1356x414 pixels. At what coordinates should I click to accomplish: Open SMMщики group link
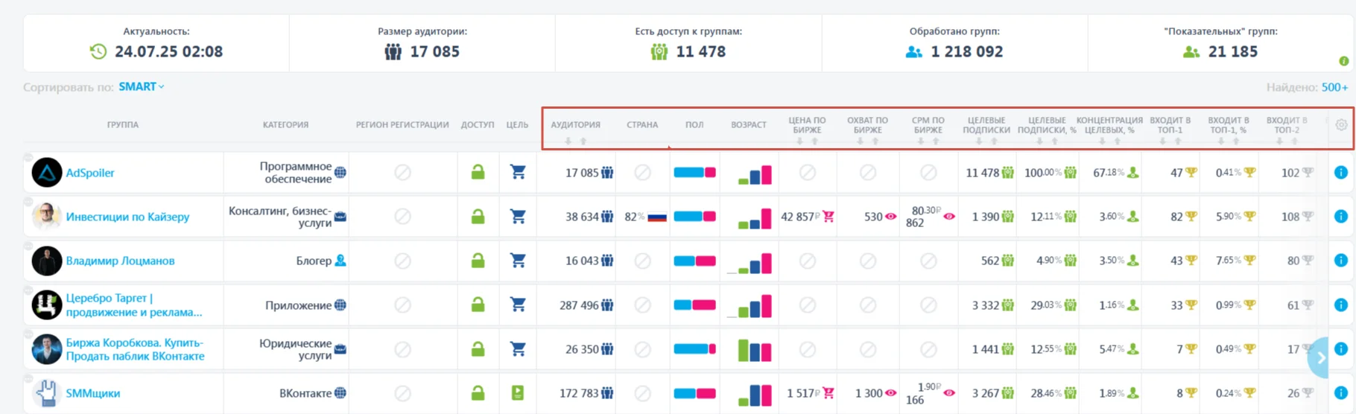tap(92, 393)
